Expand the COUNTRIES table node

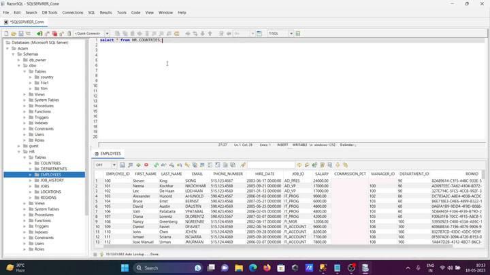click(x=31, y=163)
